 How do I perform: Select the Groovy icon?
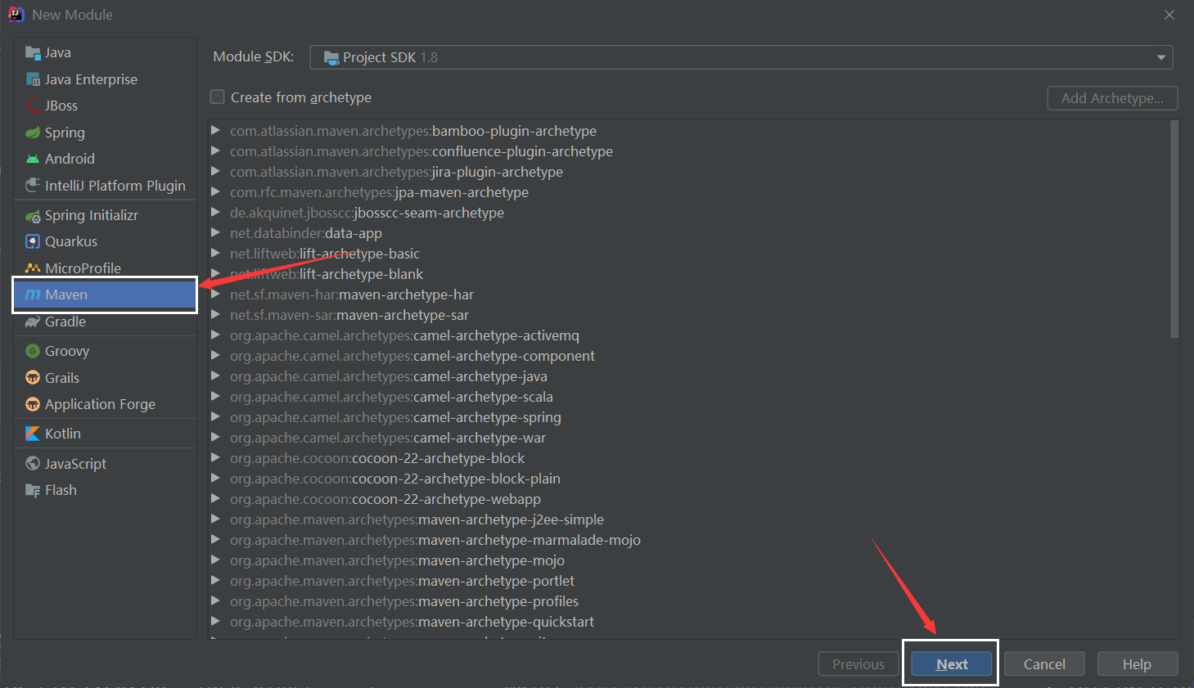pyautogui.click(x=33, y=351)
